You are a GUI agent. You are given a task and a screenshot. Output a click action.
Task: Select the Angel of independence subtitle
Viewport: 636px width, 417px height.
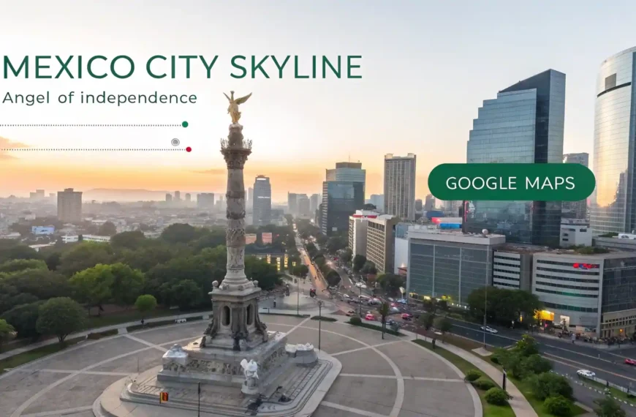(99, 98)
